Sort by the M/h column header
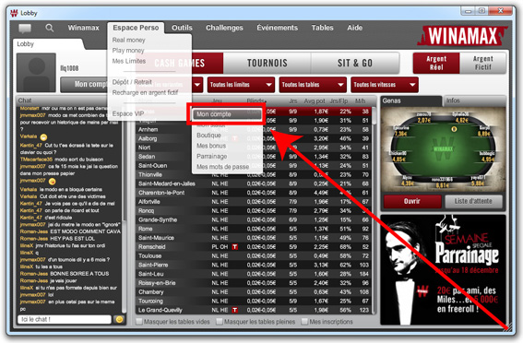 coord(361,101)
